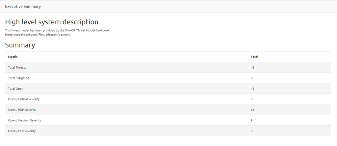Click the Total Mitigated value 0
Viewport: 337px width, 146px height.
click(x=251, y=78)
